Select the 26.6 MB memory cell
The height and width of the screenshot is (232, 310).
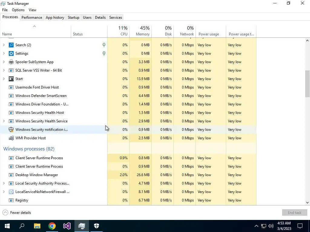(140, 175)
